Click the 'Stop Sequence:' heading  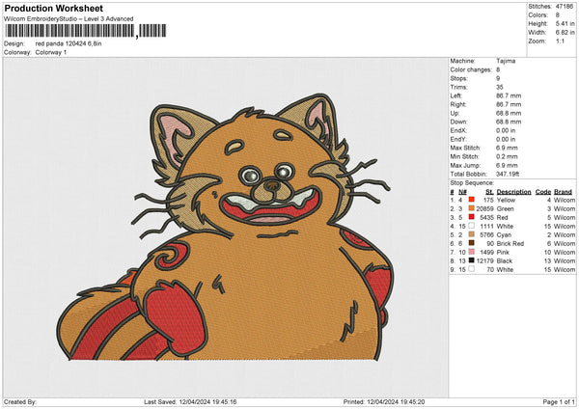[472, 182]
